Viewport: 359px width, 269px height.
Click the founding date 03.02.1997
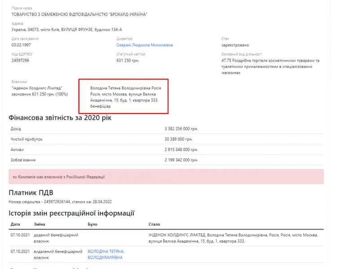(21, 45)
